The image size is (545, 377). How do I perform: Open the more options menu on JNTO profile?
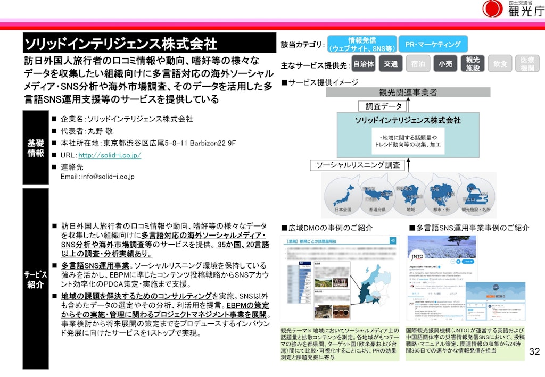[x=452, y=262]
